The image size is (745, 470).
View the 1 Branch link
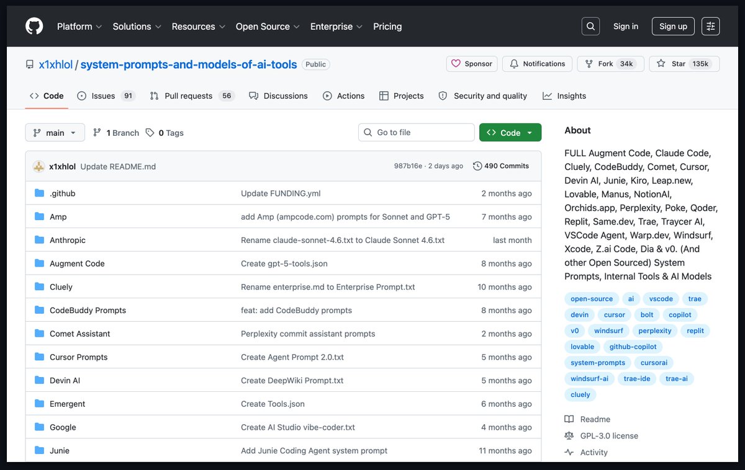(x=116, y=133)
